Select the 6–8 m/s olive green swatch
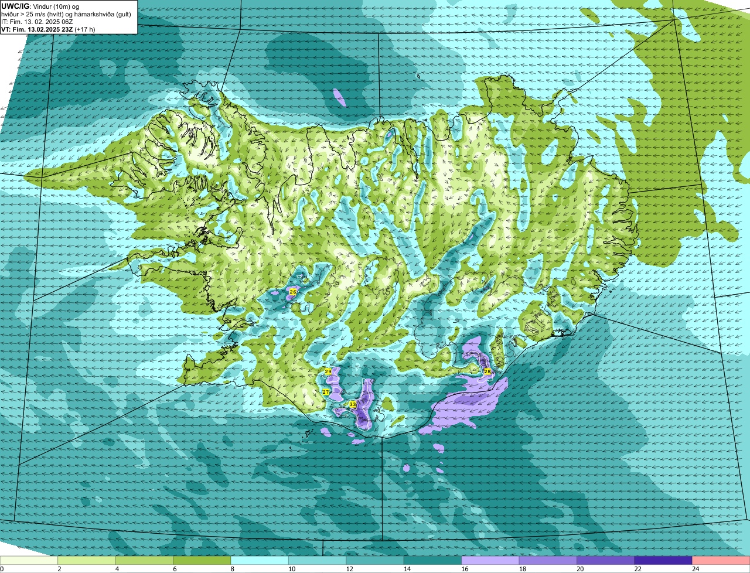The width and height of the screenshot is (750, 573). tap(202, 561)
